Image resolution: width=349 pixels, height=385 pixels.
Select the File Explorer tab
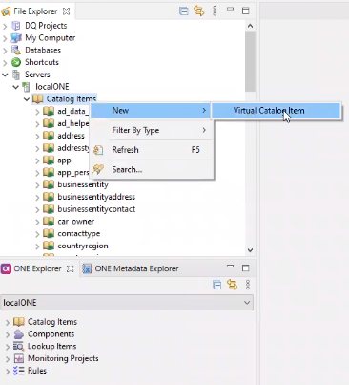click(x=35, y=11)
